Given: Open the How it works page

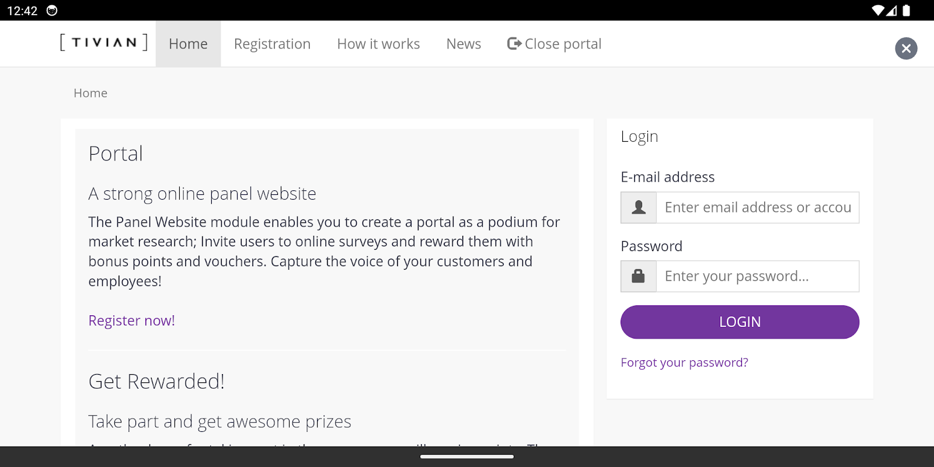Looking at the screenshot, I should point(378,44).
